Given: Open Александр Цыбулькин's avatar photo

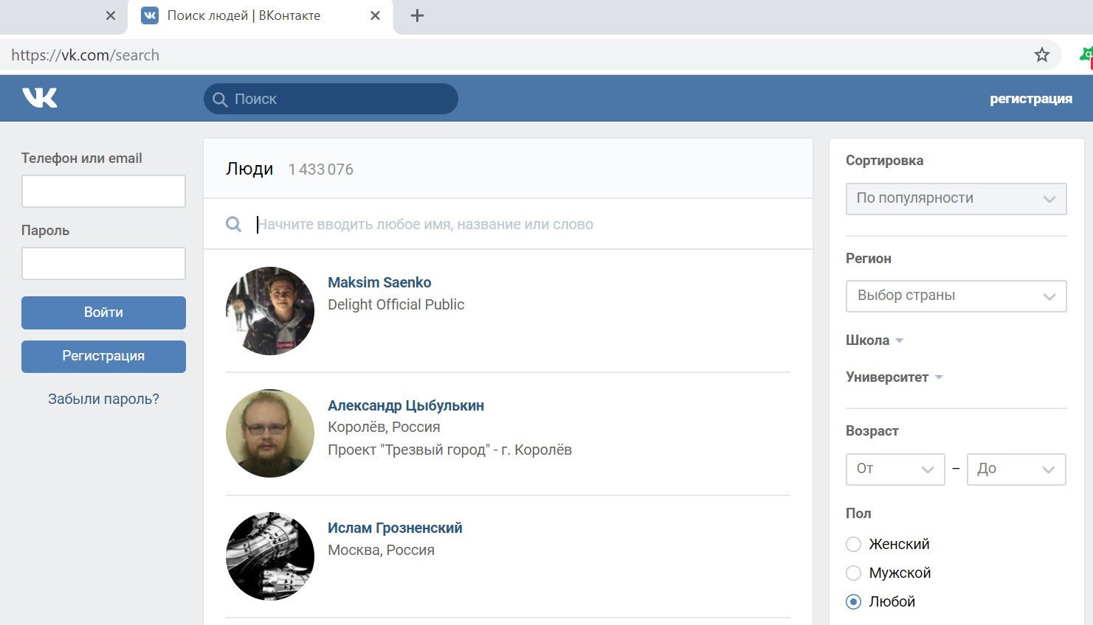Looking at the screenshot, I should point(270,433).
